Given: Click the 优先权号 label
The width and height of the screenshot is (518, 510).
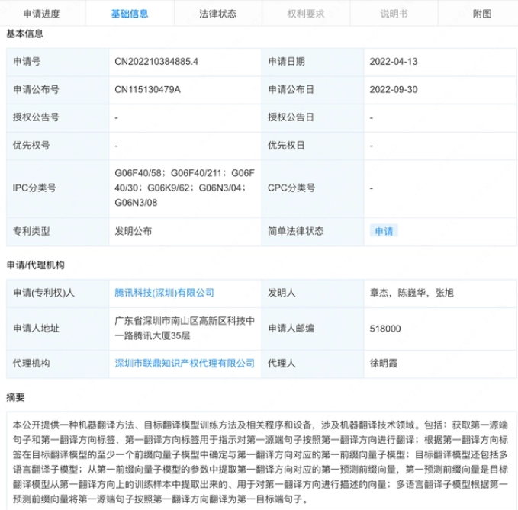Looking at the screenshot, I should point(31,146).
